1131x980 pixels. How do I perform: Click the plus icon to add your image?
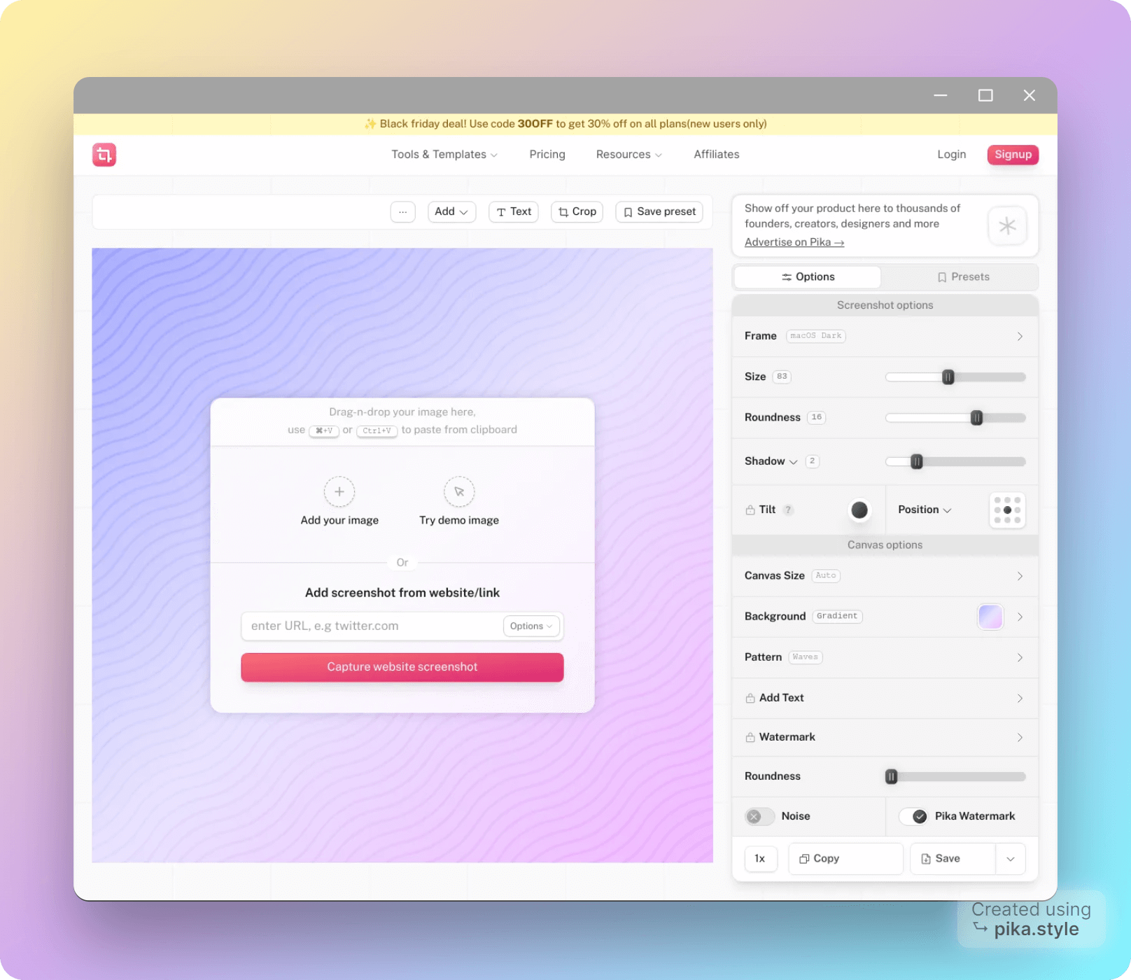click(339, 491)
